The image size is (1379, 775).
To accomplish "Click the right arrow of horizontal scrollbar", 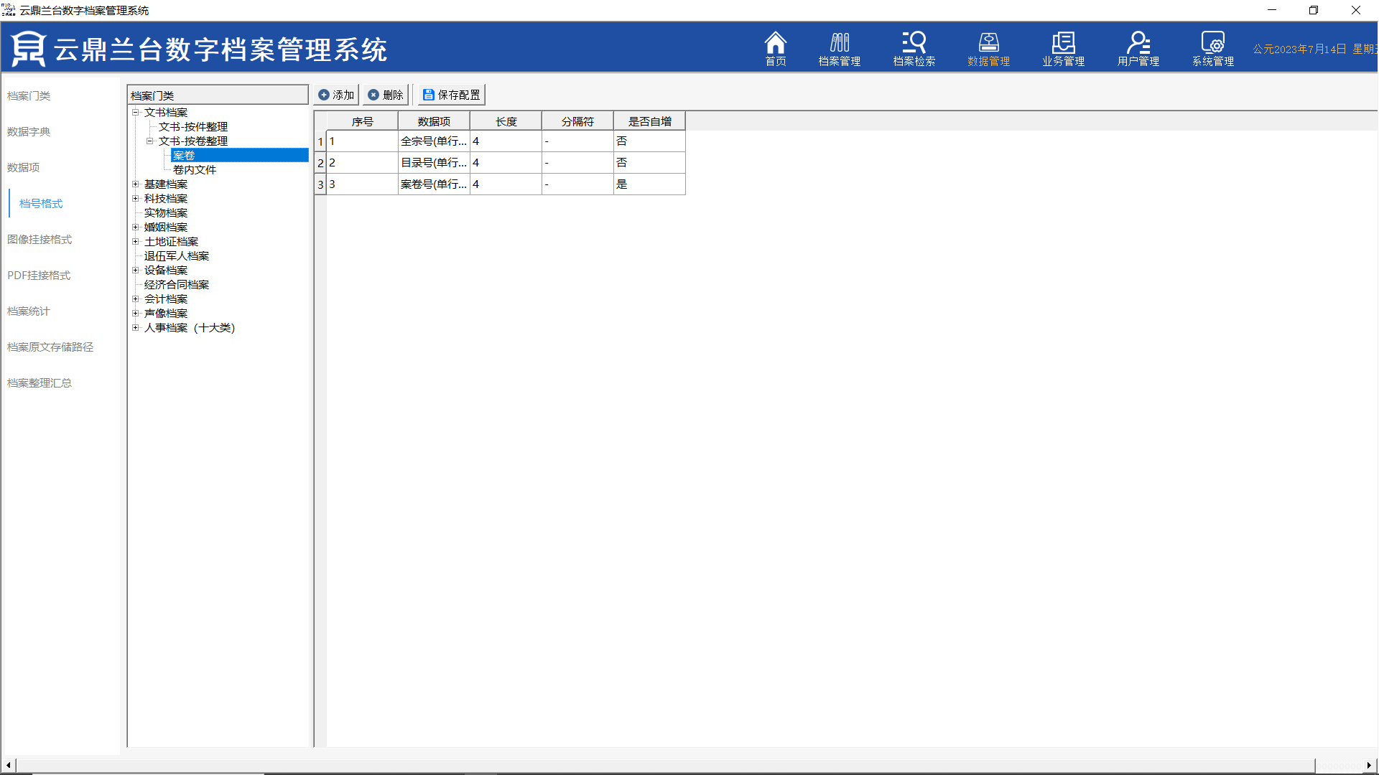I will pos(1369,765).
